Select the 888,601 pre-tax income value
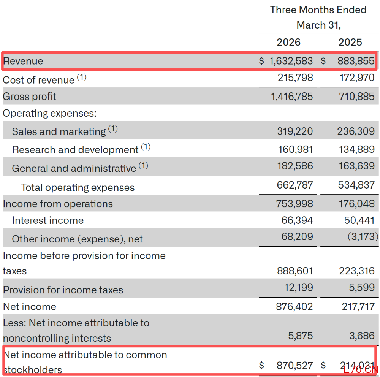The image size is (380, 377). click(x=295, y=271)
